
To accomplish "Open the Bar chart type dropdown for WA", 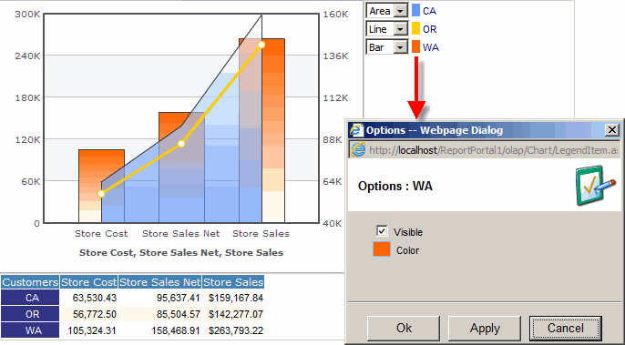I will coord(400,47).
